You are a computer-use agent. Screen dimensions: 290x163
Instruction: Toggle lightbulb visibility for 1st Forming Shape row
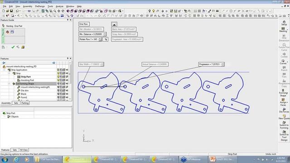coord(58,84)
